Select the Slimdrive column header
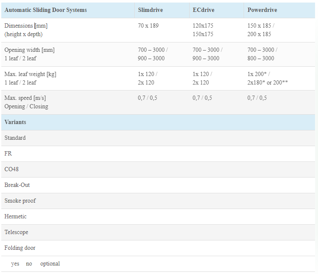The height and width of the screenshot is (274, 318). click(150, 10)
